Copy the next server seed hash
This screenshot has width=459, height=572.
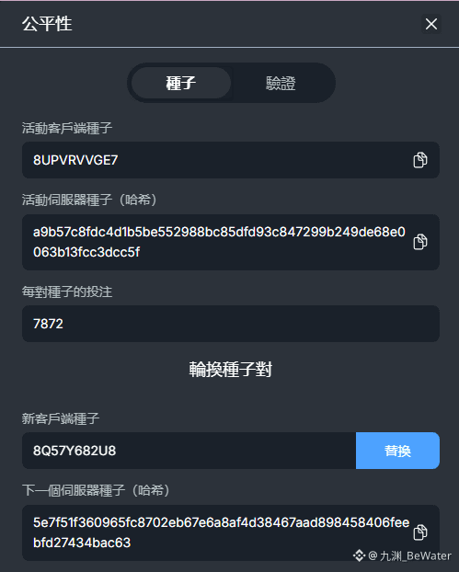[x=420, y=532]
